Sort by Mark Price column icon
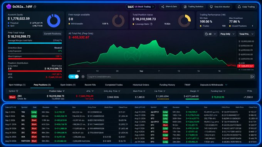Viewport: 262px width, 147px height. coord(144,91)
